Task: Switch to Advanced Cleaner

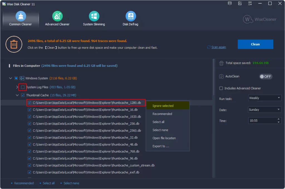Action: tap(57, 17)
